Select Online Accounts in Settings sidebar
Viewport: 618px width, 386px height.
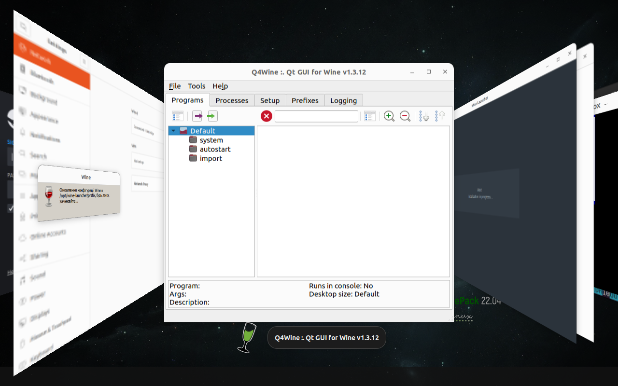[48, 235]
